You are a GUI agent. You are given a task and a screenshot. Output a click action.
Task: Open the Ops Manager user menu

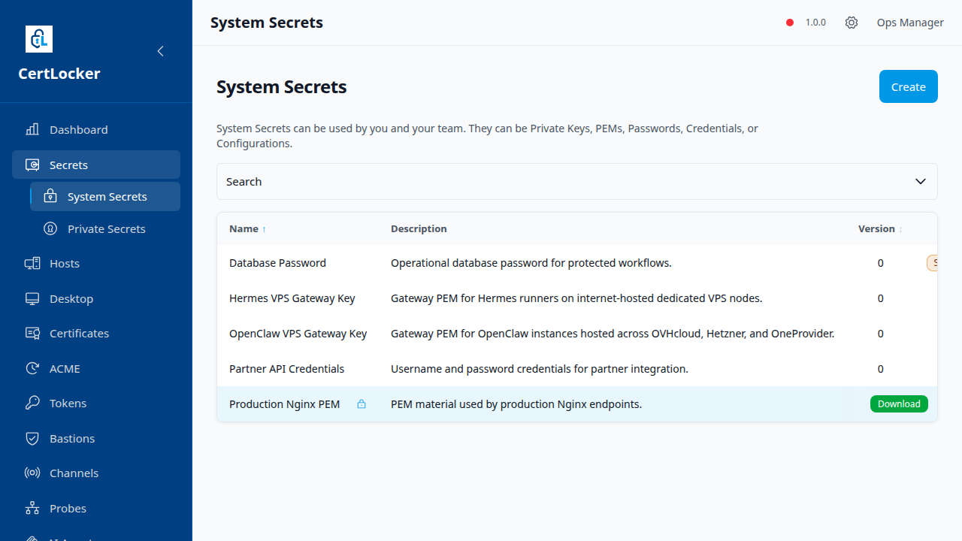pyautogui.click(x=910, y=23)
